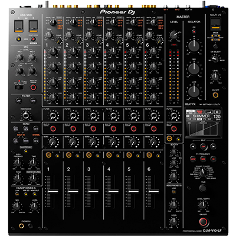Click the channel 1 TRIM knob
The width and height of the screenshot is (236, 236).
tap(48, 35)
